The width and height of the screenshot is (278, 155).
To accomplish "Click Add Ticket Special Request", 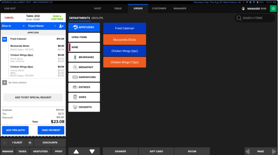I will pos(33,98).
